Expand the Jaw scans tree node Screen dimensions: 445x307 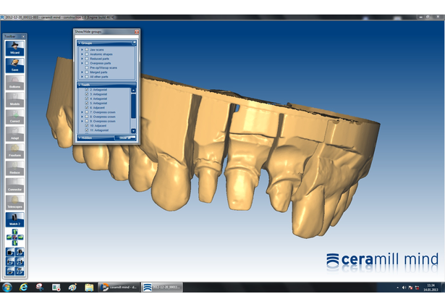click(x=82, y=50)
